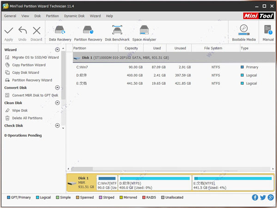
Task: Open the Google Plus share icon
Action: [271, 197]
